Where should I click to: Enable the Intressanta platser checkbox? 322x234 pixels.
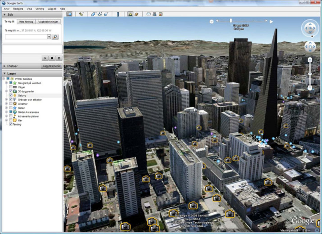pos(11,116)
